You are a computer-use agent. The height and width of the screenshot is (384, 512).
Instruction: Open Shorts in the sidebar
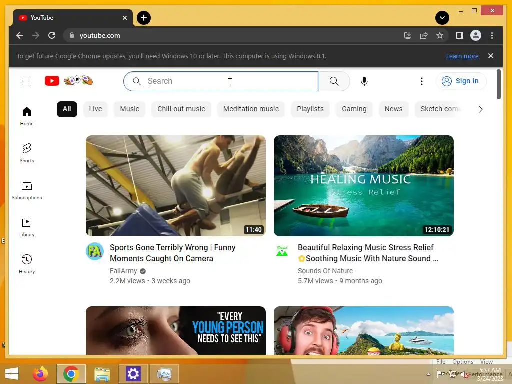[27, 153]
